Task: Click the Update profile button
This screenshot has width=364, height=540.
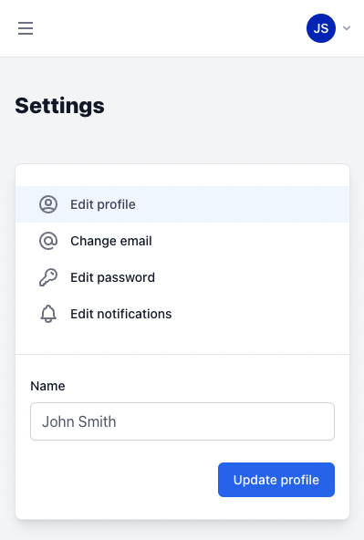Action: click(276, 480)
